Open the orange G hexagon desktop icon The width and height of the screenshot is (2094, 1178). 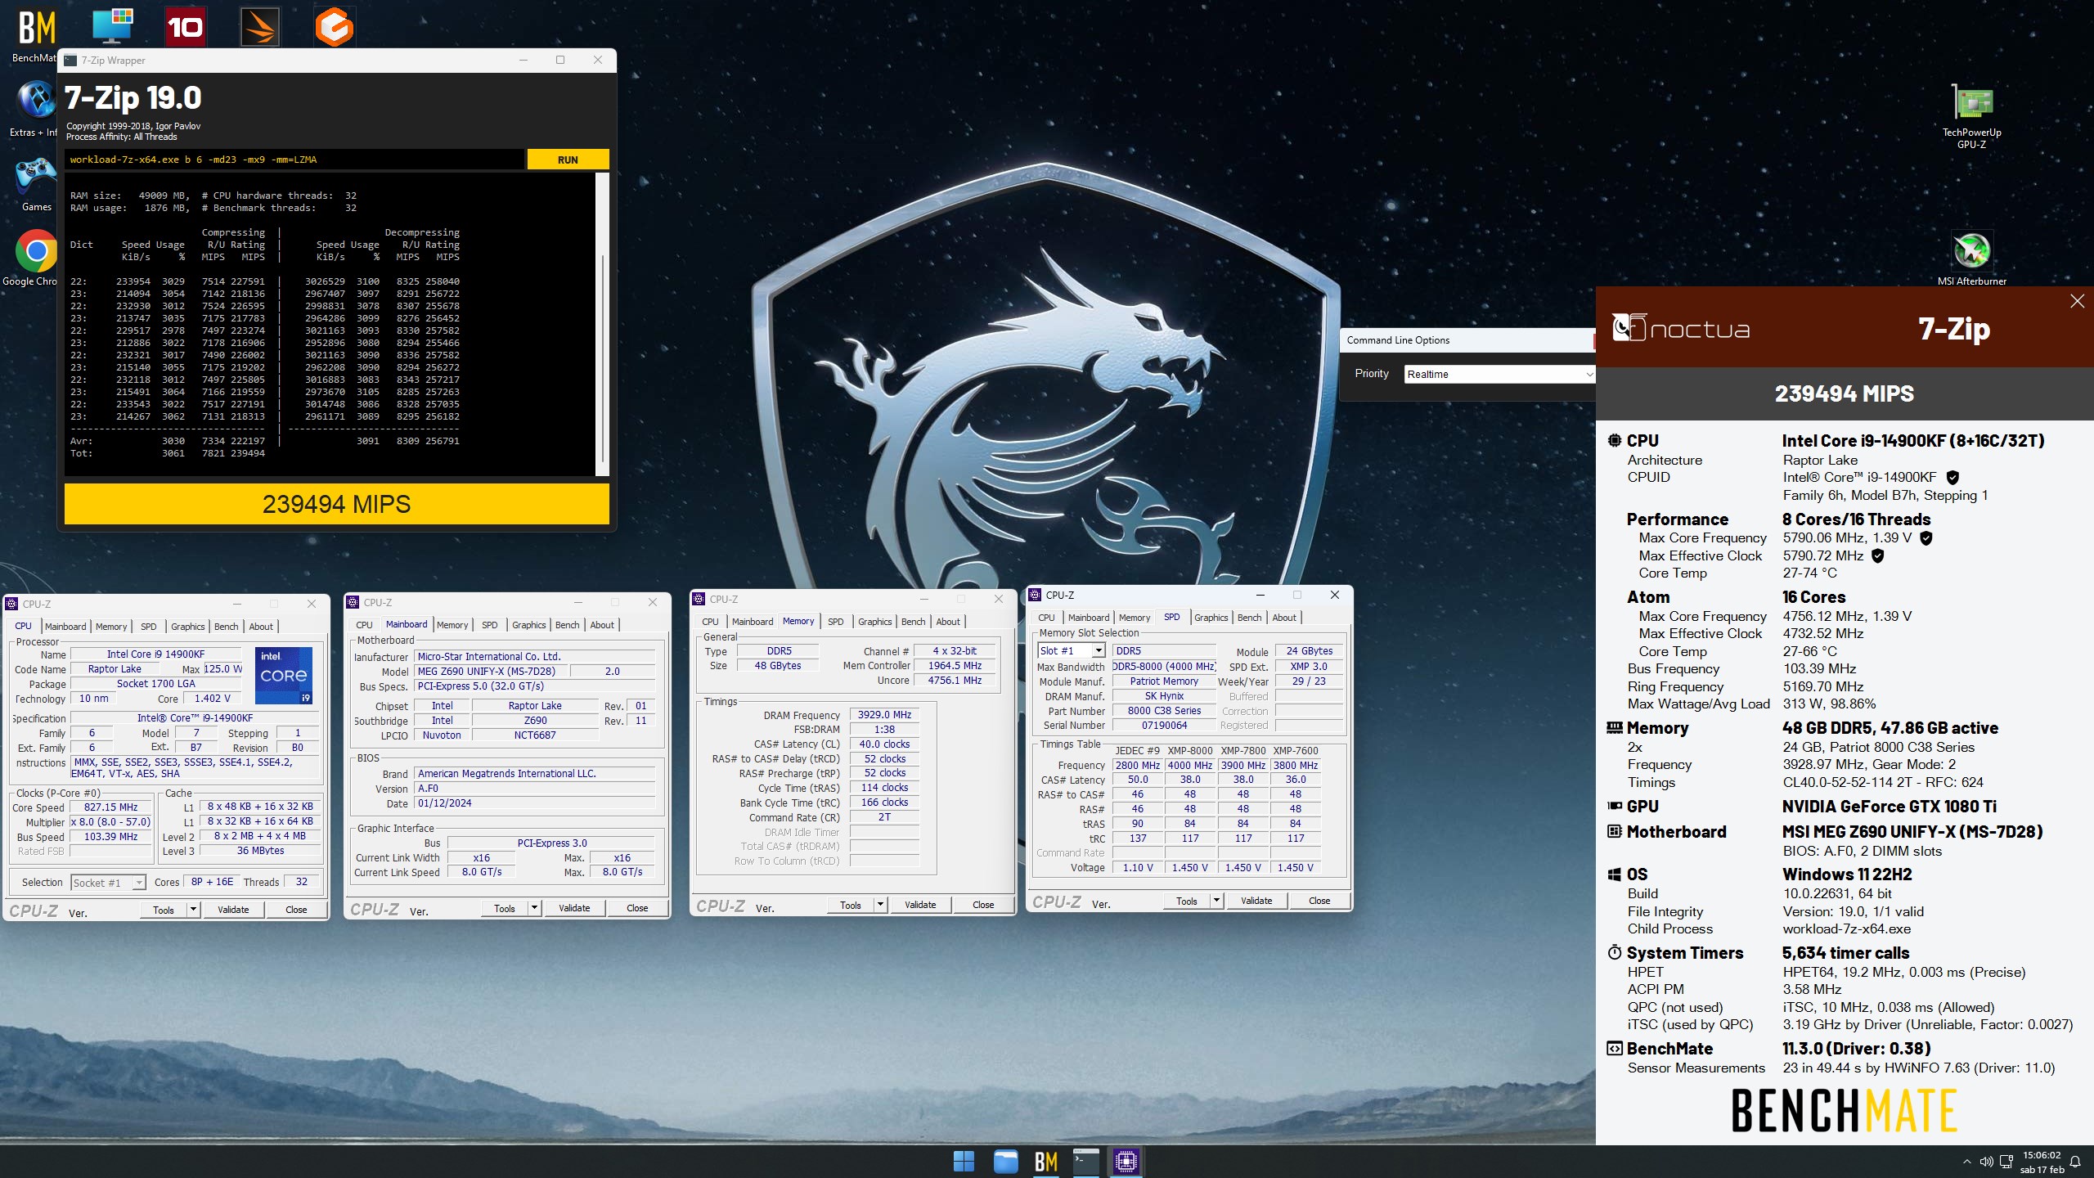click(335, 27)
